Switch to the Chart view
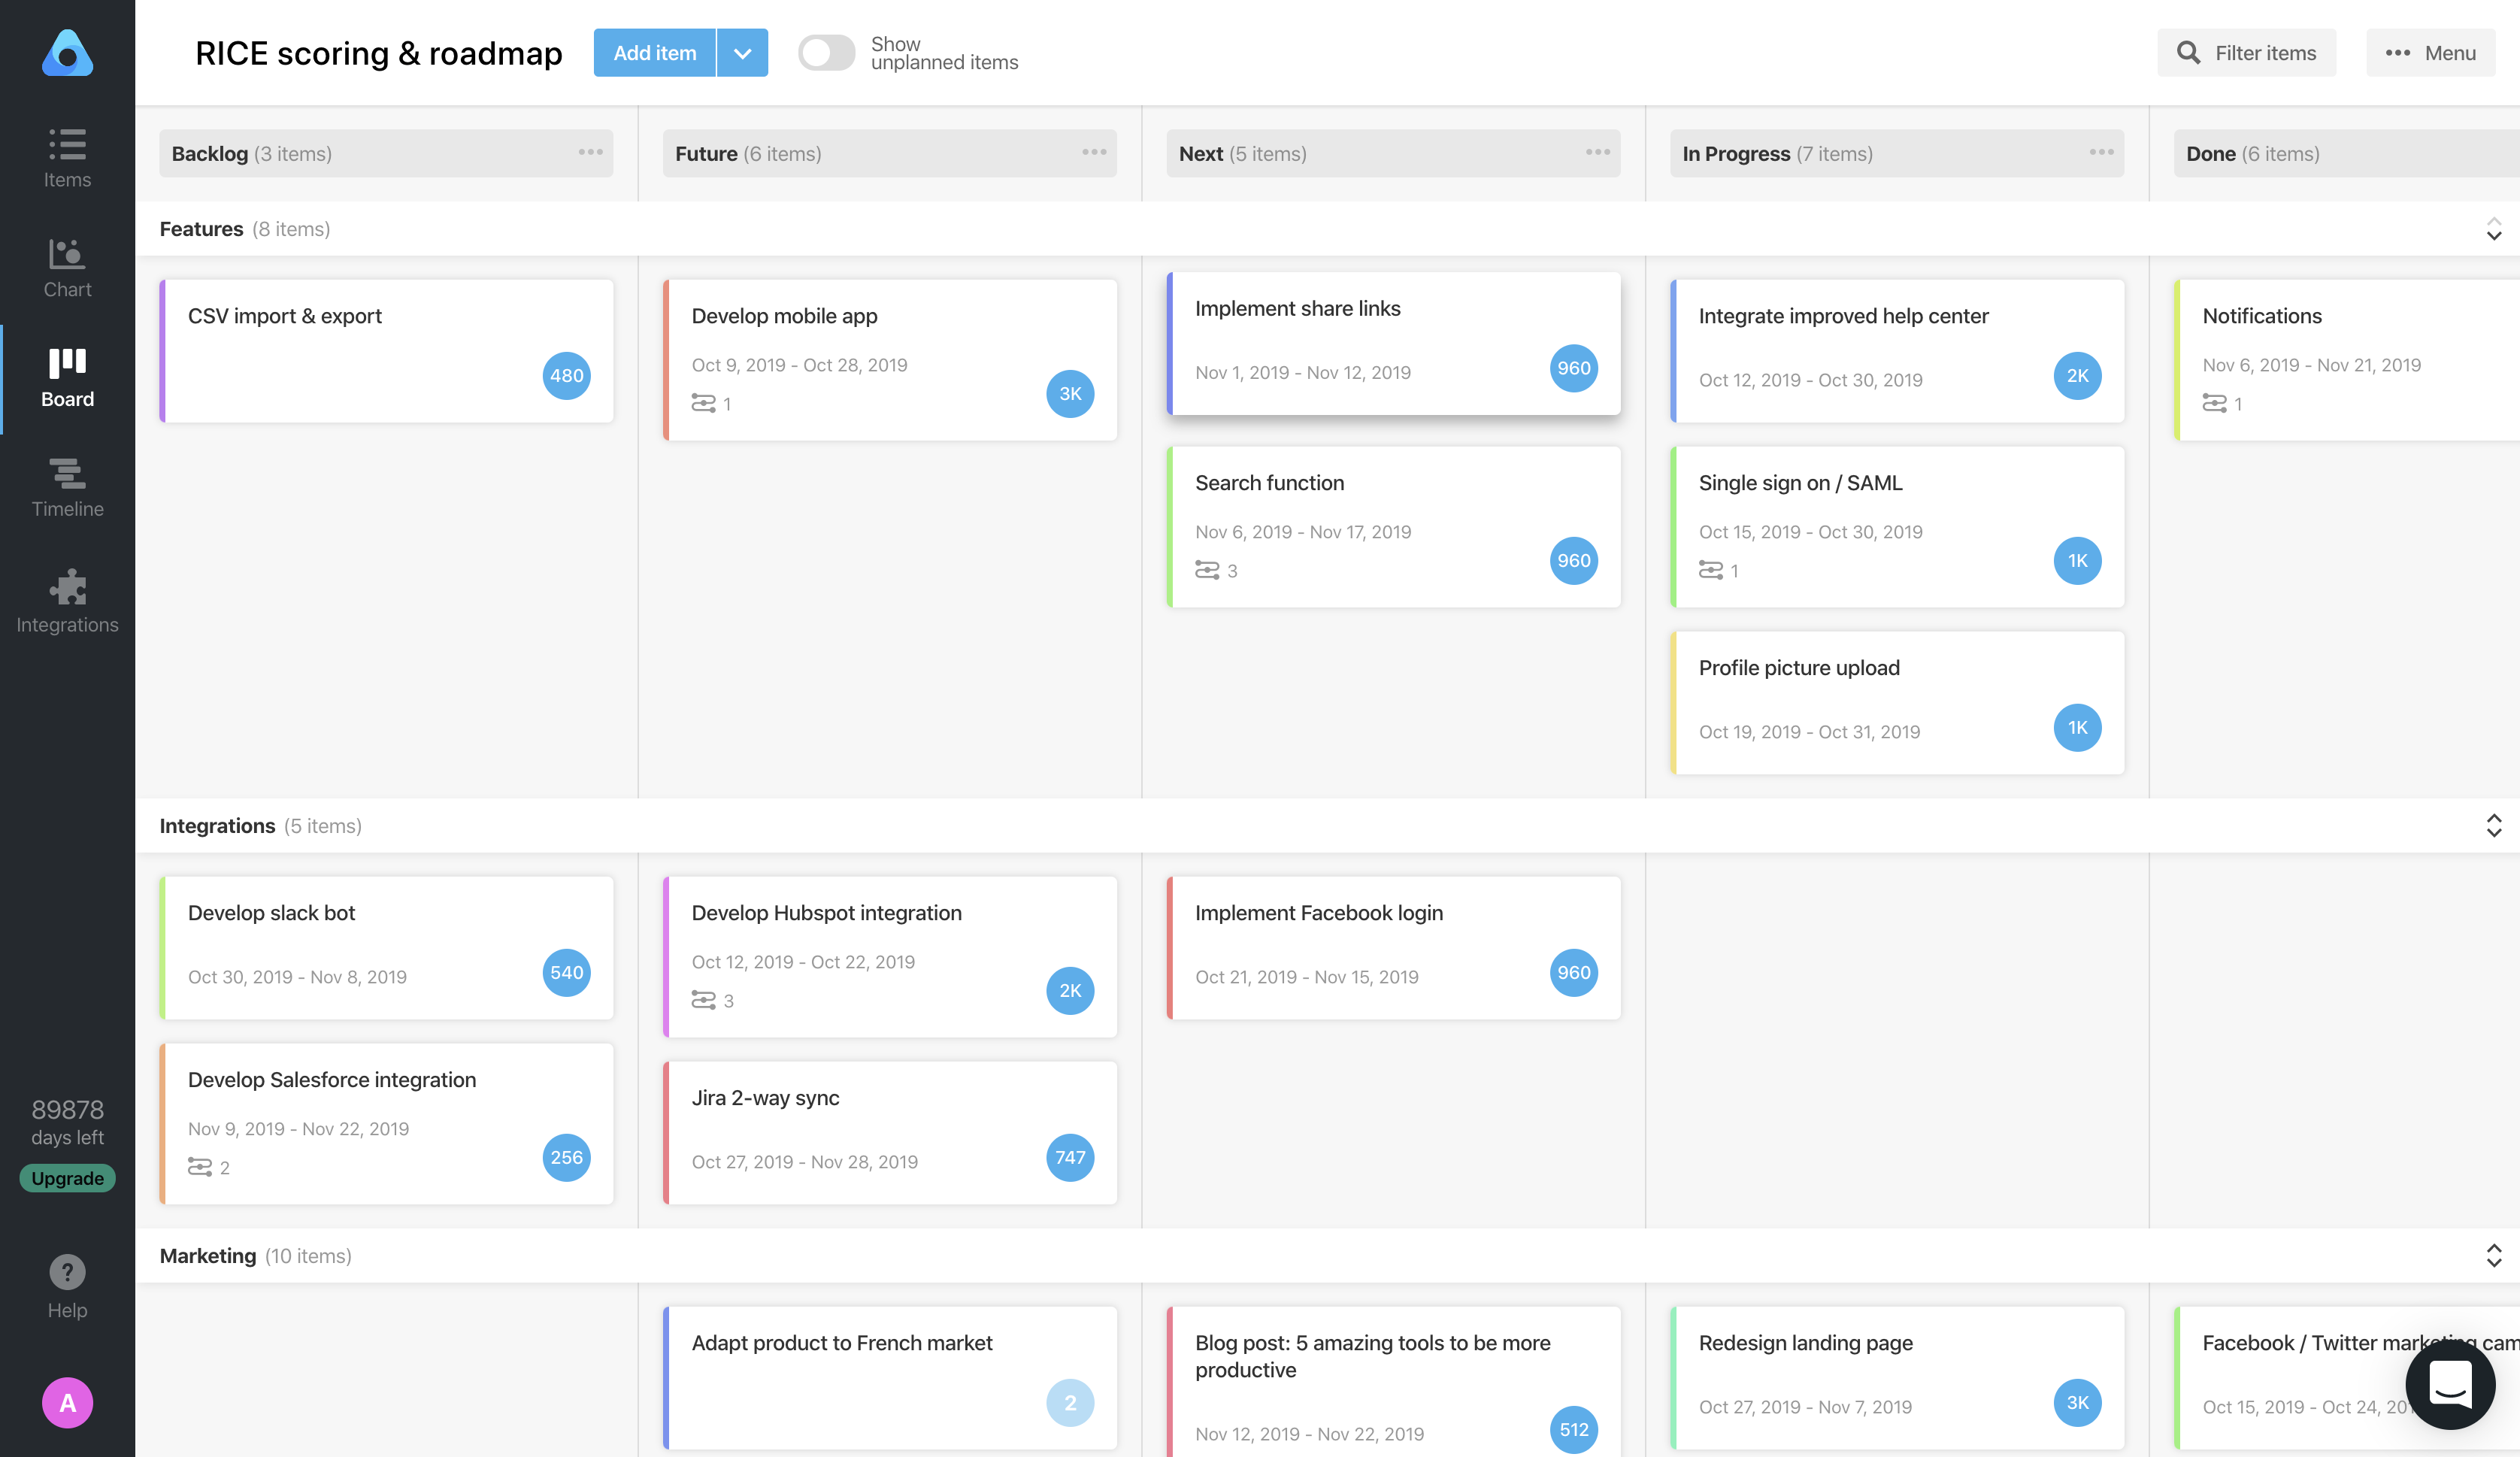Screen dimensions: 2520x1457 [x=66, y=267]
